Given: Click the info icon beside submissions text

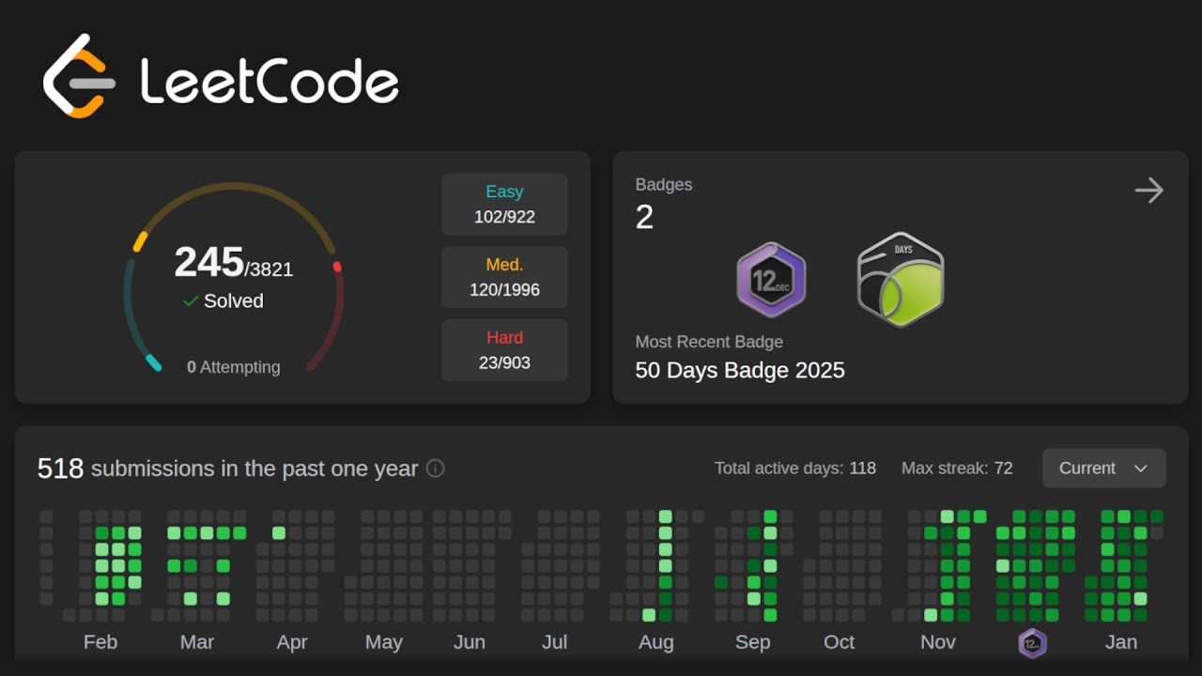Looking at the screenshot, I should coord(435,468).
